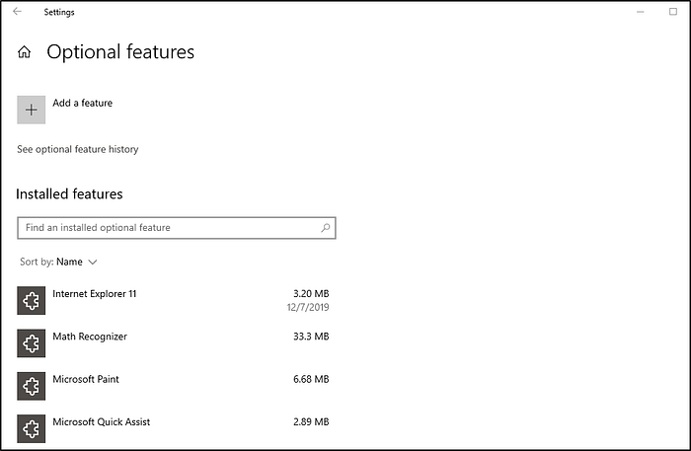Click the Internet Explorer 11 puzzle icon
691x451 pixels.
coord(32,301)
